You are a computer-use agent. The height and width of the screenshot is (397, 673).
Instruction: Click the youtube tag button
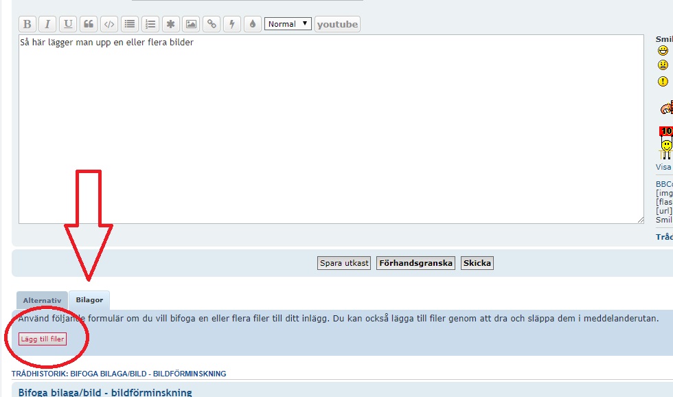tap(337, 24)
